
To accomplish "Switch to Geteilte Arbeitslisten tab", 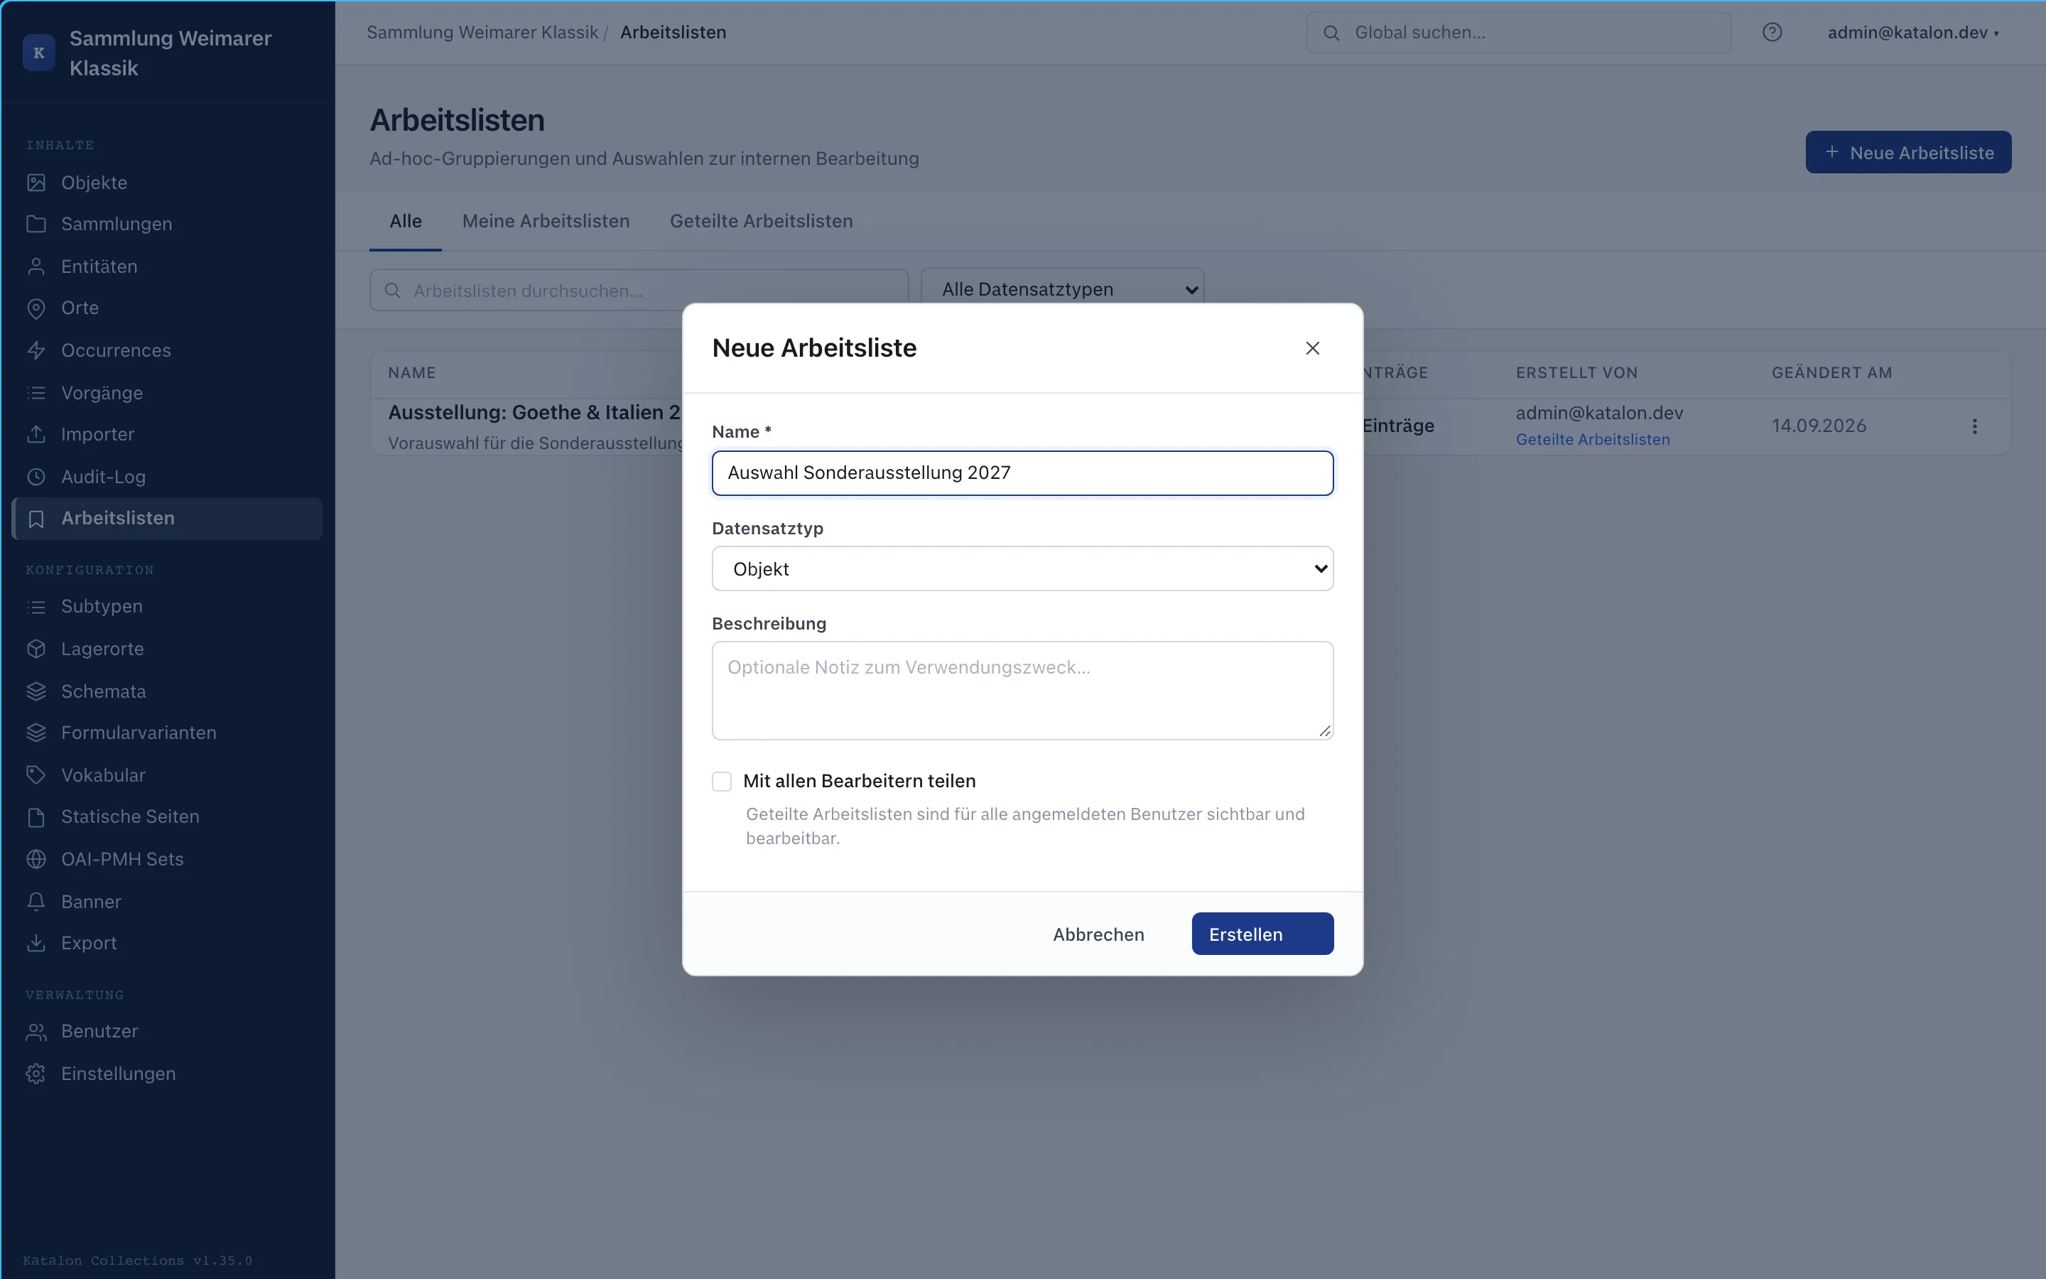I will click(x=761, y=221).
